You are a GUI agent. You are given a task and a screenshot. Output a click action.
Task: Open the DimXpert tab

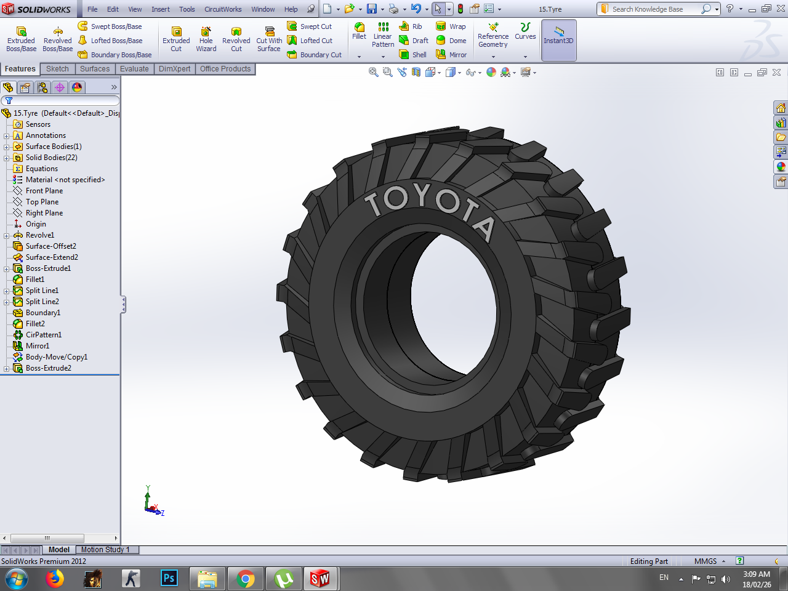click(x=174, y=69)
